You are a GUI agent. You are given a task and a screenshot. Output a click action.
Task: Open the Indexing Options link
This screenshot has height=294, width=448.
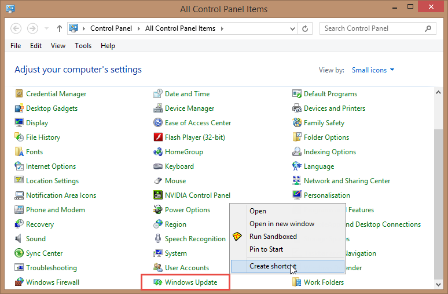tap(330, 152)
